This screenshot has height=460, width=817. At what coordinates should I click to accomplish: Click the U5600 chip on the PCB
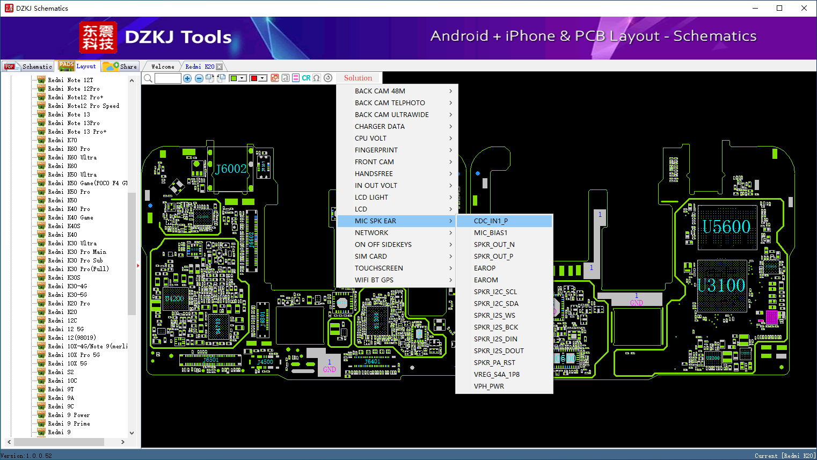coord(727,227)
